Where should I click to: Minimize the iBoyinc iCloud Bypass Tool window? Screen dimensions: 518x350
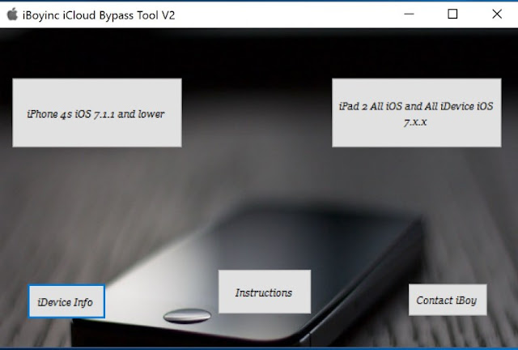click(409, 15)
